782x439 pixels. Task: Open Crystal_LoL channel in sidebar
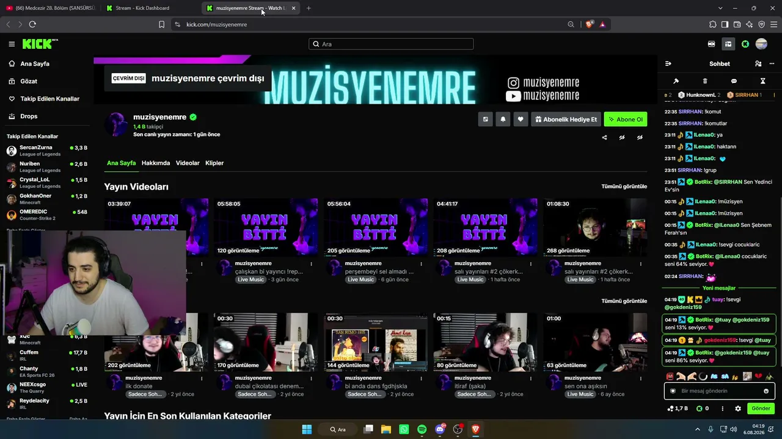point(47,182)
